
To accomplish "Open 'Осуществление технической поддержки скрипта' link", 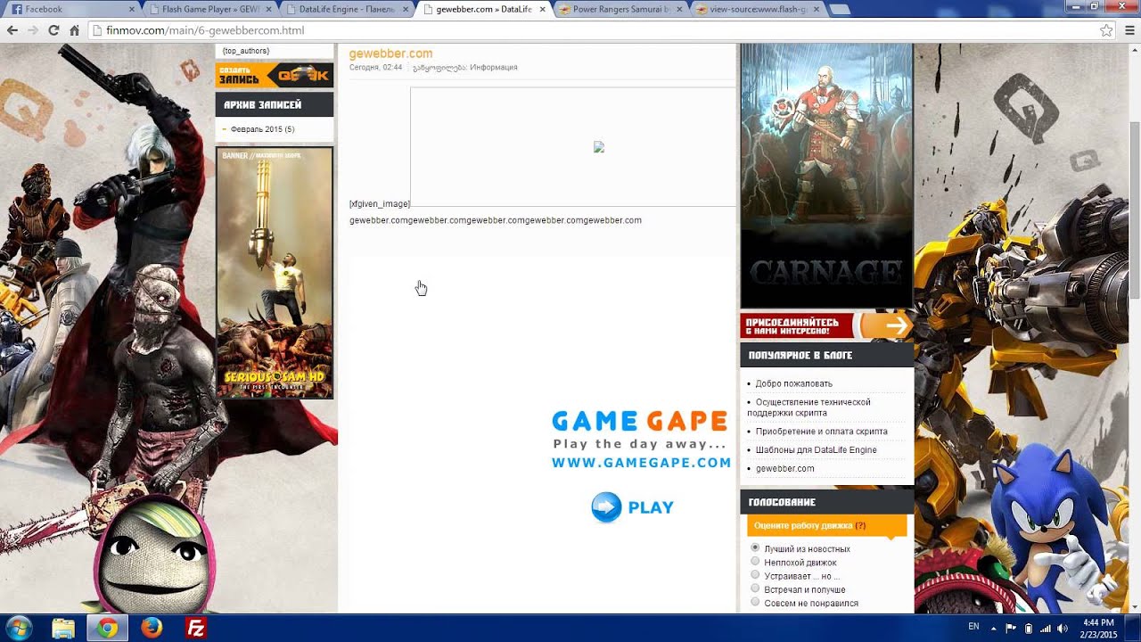I will (x=809, y=407).
